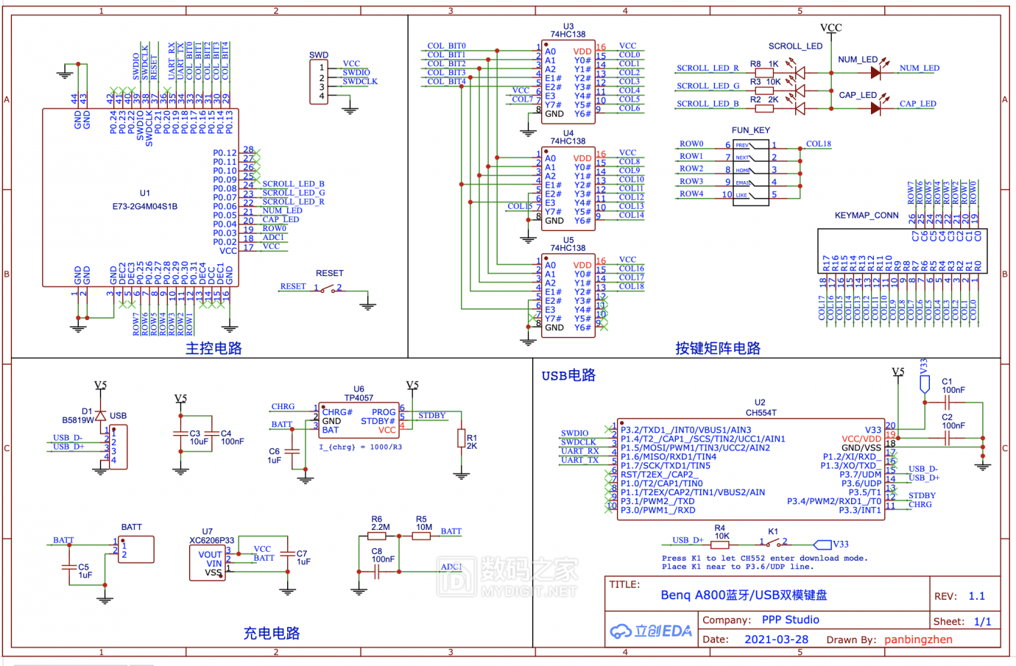Select the D1 B5819W diode symbol
Screen dimensions: 1016x666
coord(101,416)
